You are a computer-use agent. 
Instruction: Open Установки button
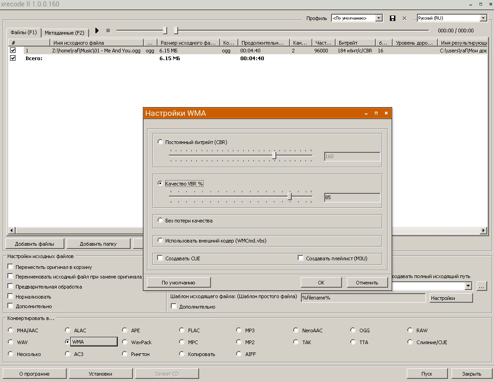pyautogui.click(x=100, y=374)
